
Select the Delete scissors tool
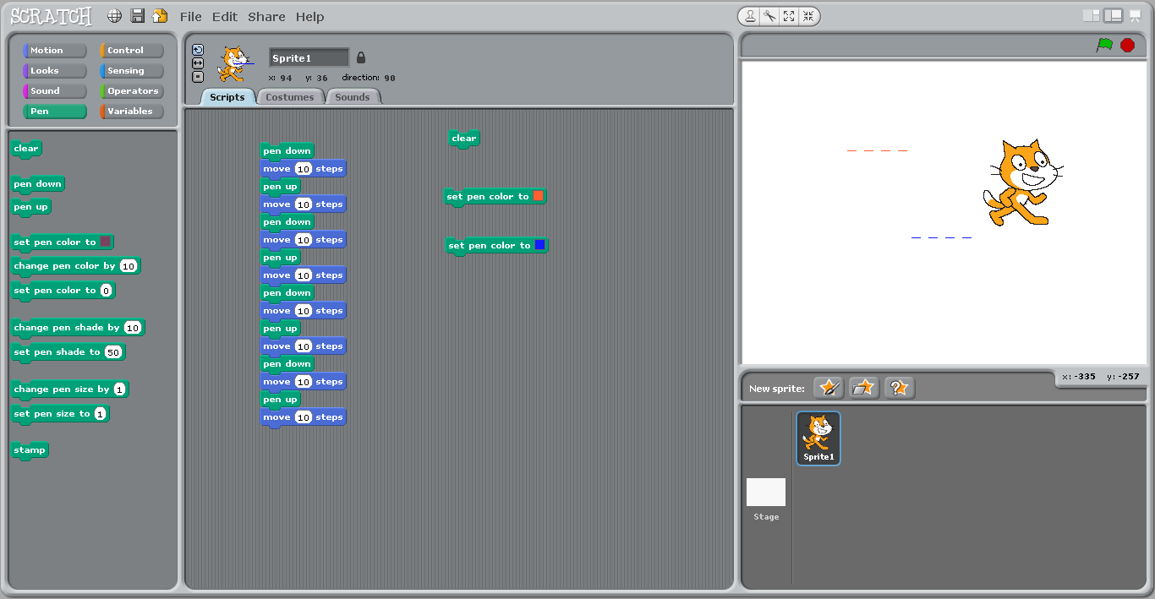coord(769,16)
